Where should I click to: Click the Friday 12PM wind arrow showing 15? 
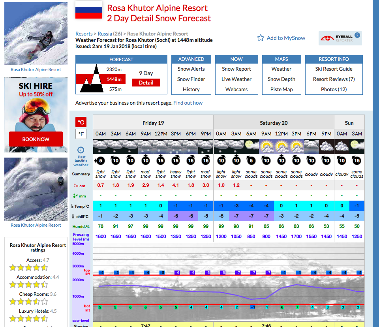161,160
